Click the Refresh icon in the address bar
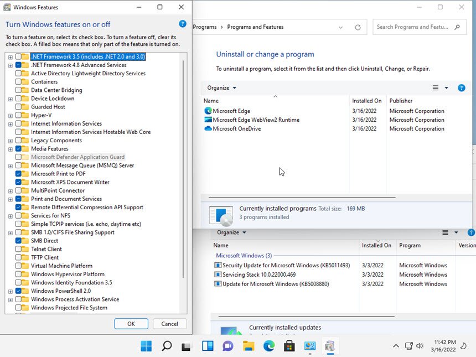476x357 pixels. point(358,27)
